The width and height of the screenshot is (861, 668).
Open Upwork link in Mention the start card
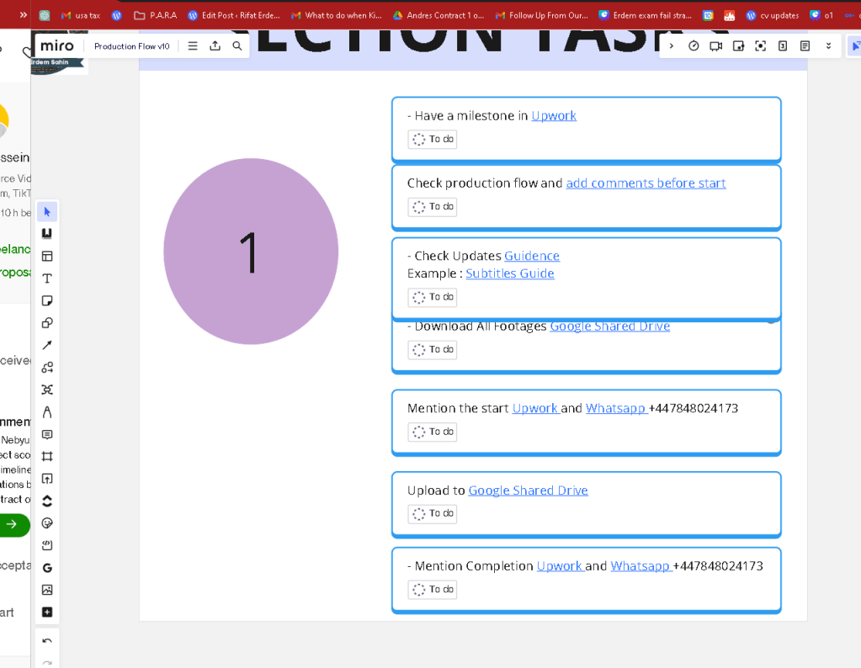pos(535,408)
